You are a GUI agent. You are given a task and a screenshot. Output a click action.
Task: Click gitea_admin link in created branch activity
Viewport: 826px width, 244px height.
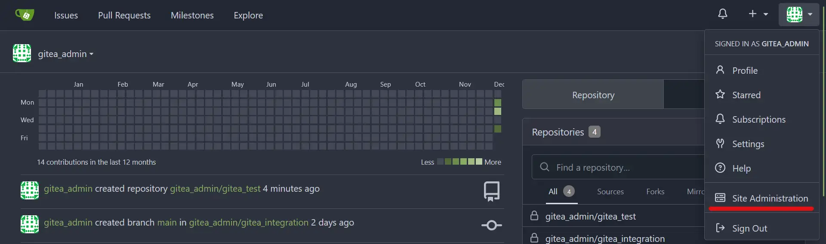(x=68, y=223)
